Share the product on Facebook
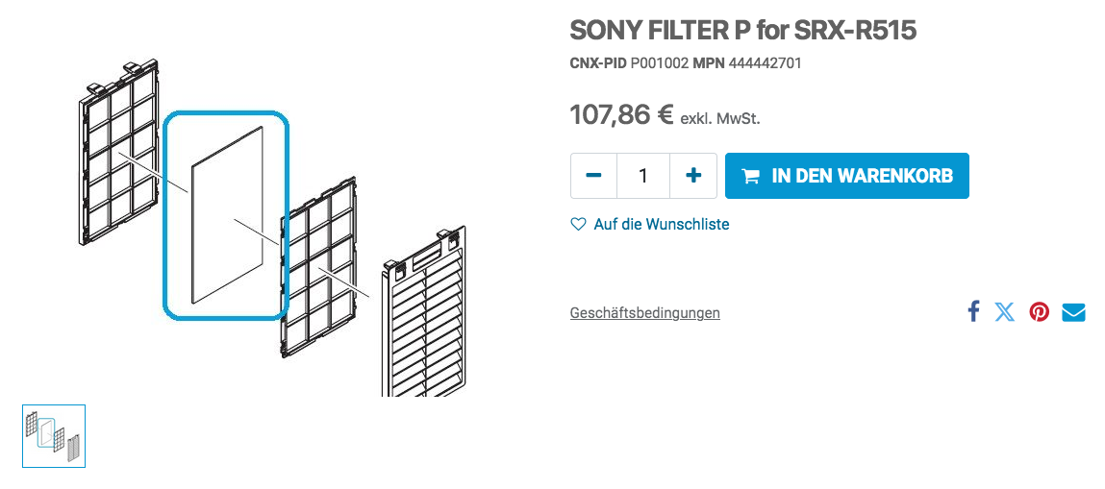 974,311
